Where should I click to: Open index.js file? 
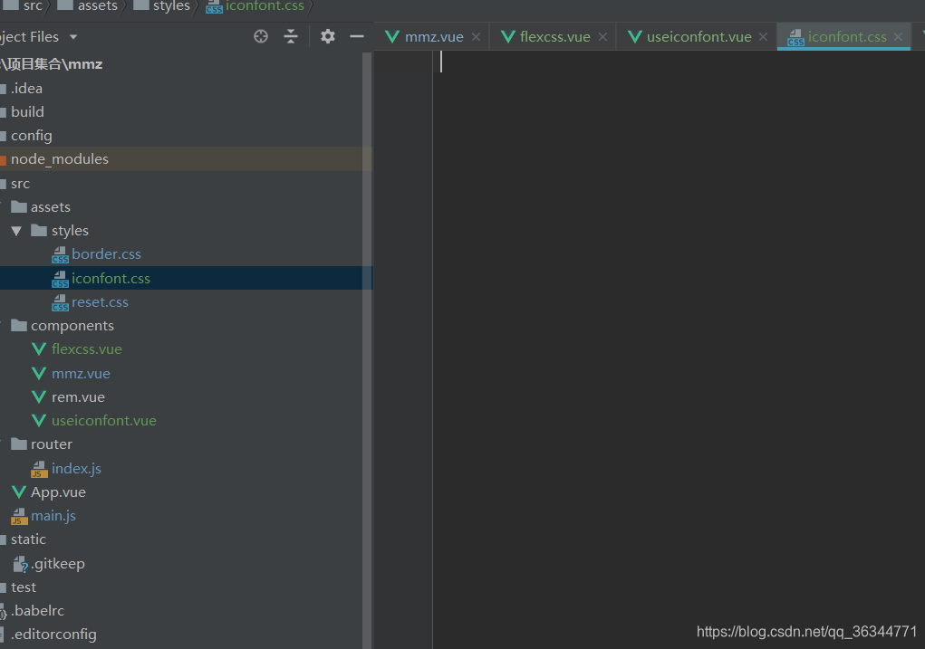(x=76, y=469)
